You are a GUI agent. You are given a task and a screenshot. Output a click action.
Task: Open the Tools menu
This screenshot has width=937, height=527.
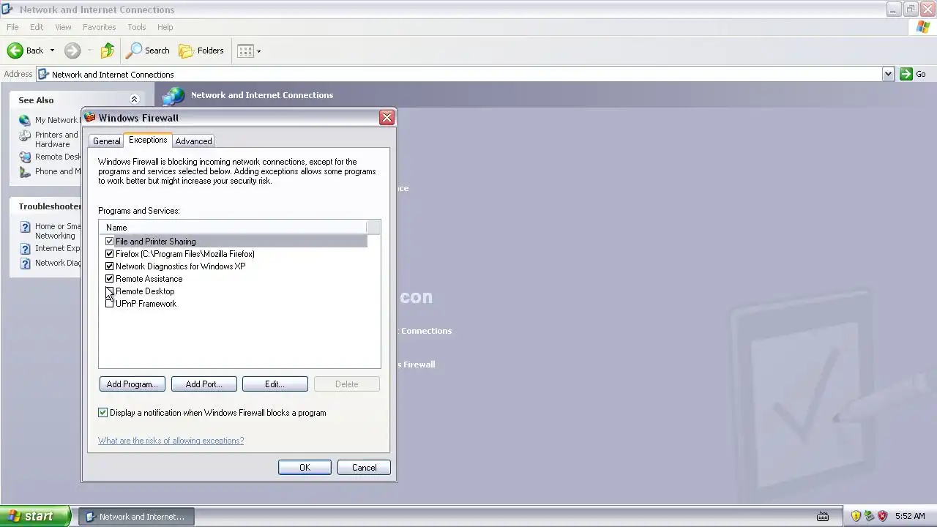tap(137, 27)
